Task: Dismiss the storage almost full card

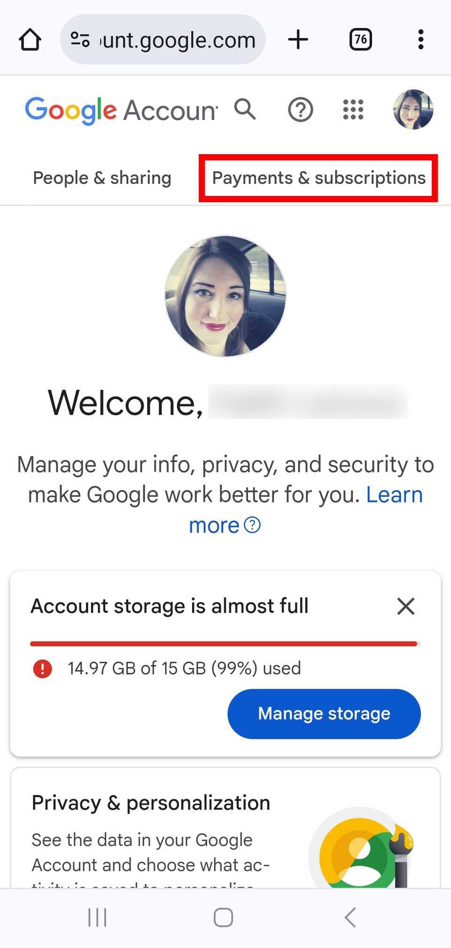Action: [x=405, y=606]
